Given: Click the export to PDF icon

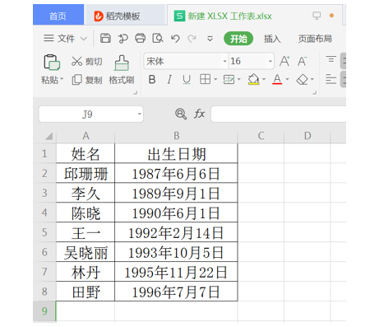Looking at the screenshot, I should (123, 39).
